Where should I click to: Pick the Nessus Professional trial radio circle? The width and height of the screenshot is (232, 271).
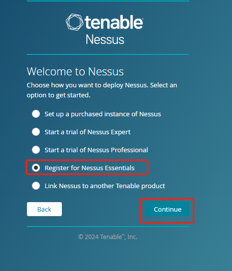(36, 150)
